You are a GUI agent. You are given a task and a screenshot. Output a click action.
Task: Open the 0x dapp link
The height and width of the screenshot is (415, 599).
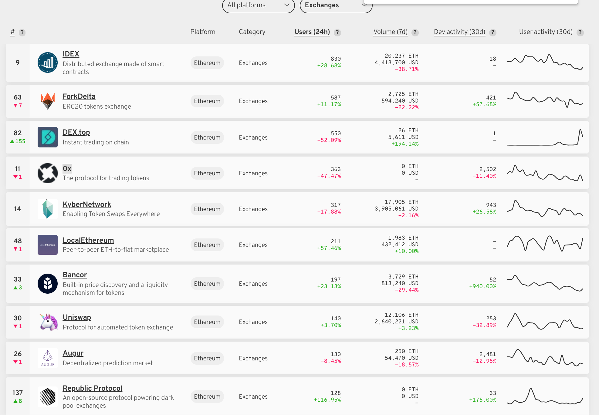(67, 169)
